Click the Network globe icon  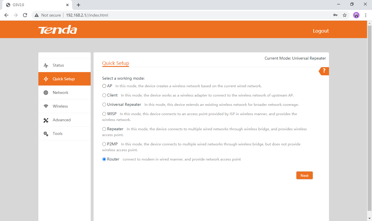46,93
